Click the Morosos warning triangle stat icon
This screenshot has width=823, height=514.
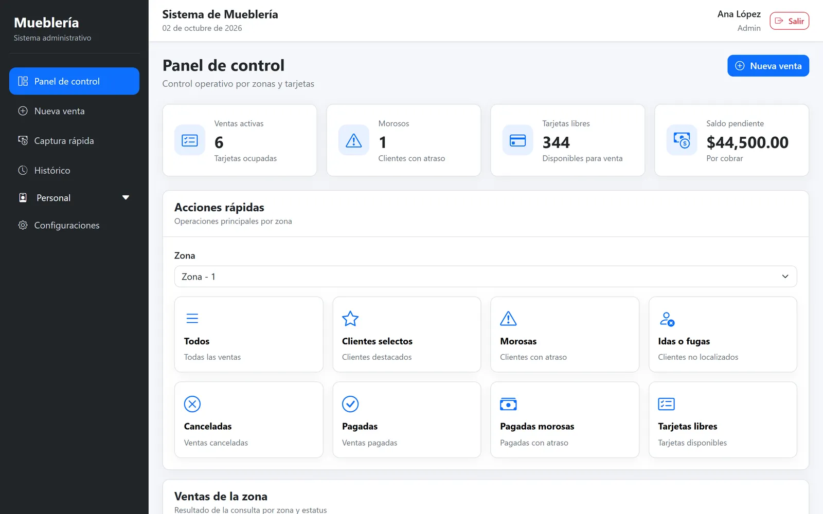pos(354,140)
